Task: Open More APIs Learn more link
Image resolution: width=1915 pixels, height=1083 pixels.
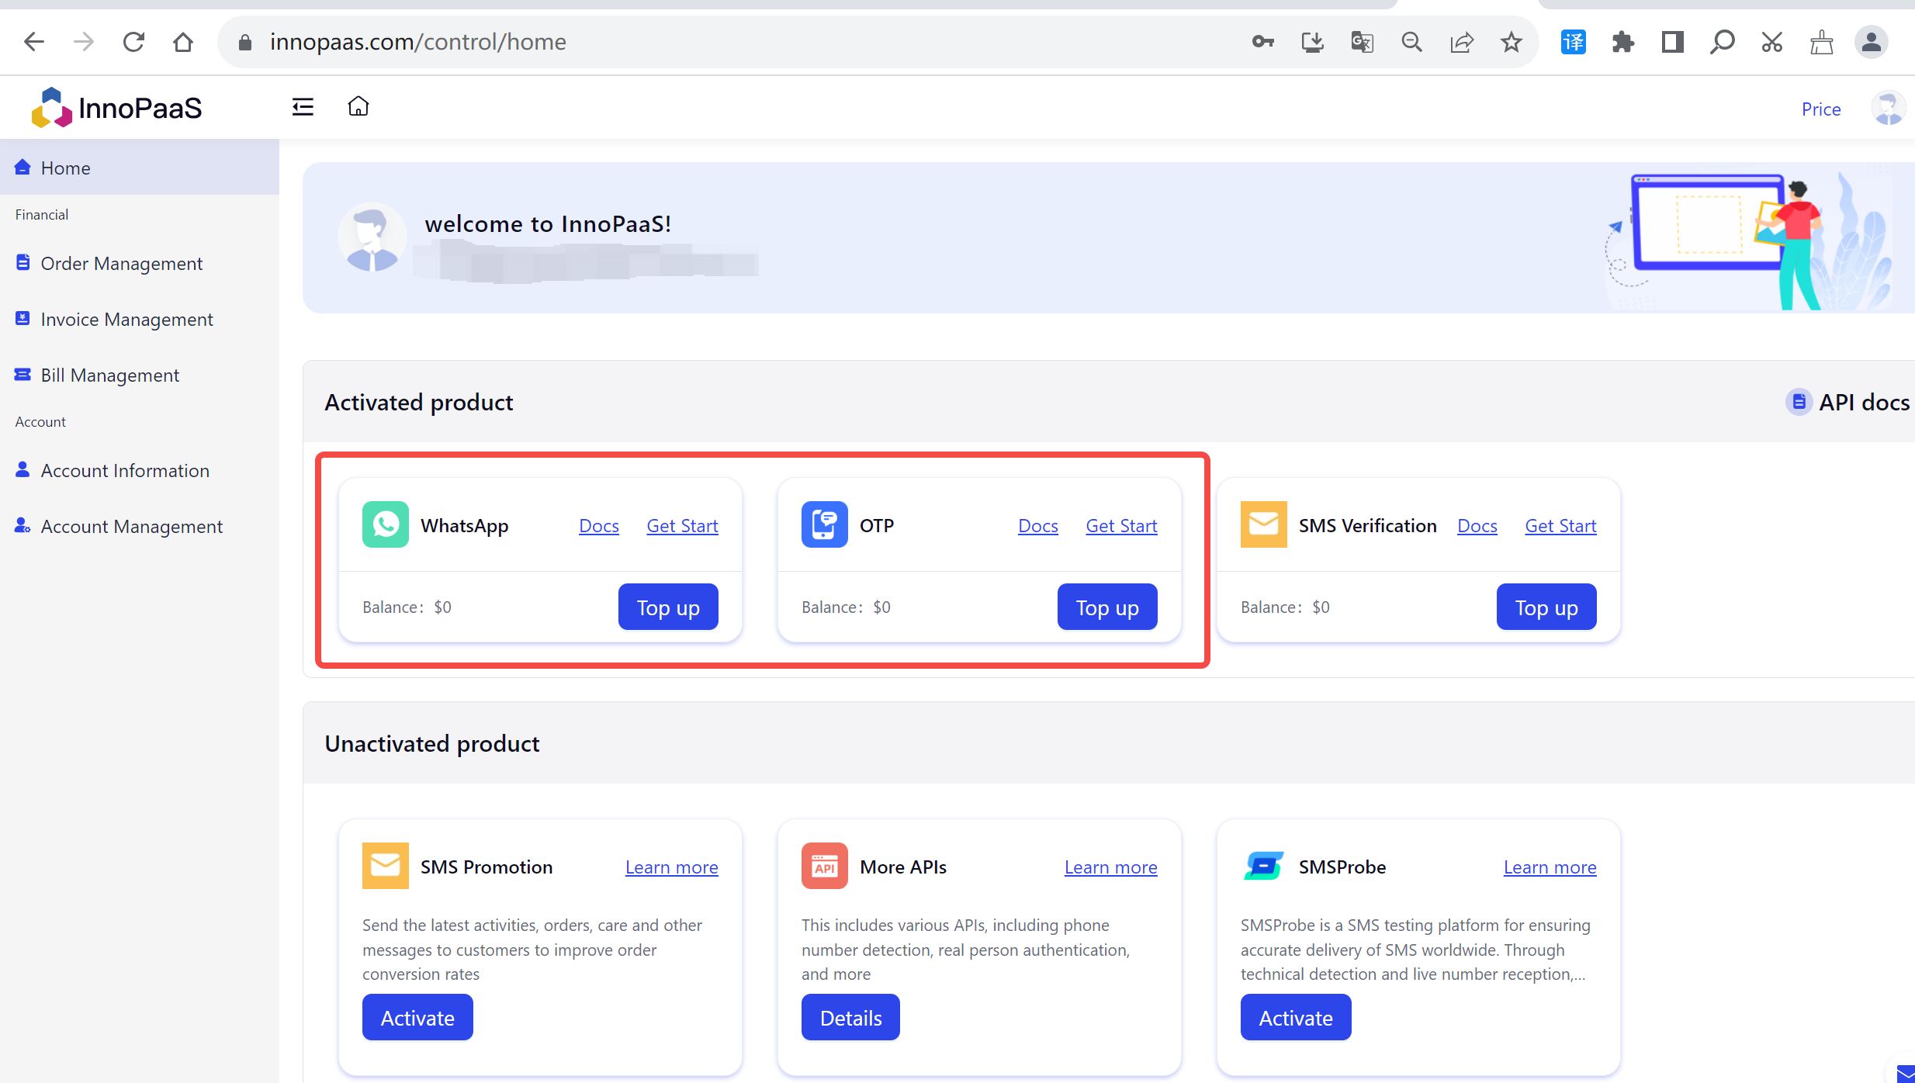Action: [x=1111, y=867]
